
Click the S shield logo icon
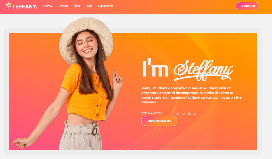(x=9, y=6)
